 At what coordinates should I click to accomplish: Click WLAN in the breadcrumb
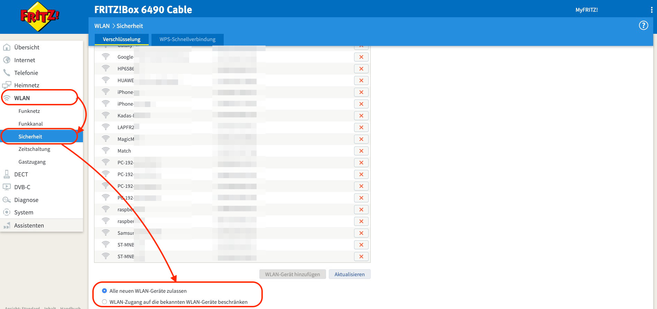(102, 26)
